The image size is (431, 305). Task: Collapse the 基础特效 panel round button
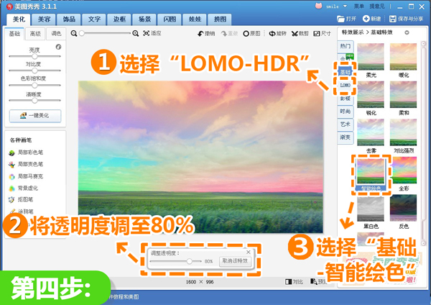pos(407,32)
